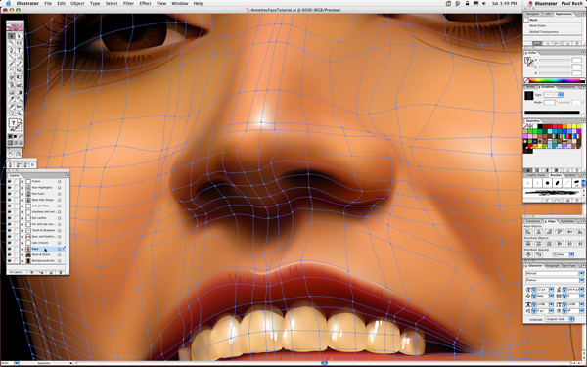
Task: Expand the Face layer contents
Action: 23,249
